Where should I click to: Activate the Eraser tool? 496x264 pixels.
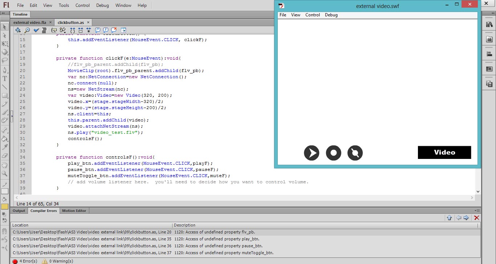pyautogui.click(x=5, y=156)
